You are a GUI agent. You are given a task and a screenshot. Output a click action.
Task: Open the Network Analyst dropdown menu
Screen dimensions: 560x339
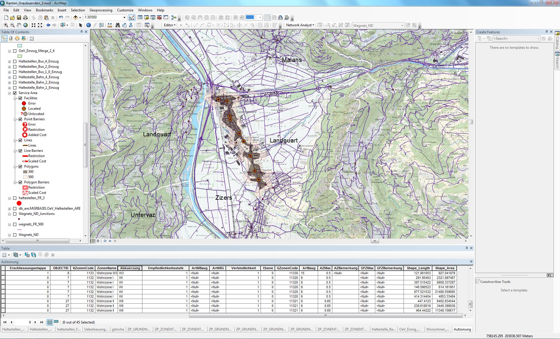click(300, 25)
